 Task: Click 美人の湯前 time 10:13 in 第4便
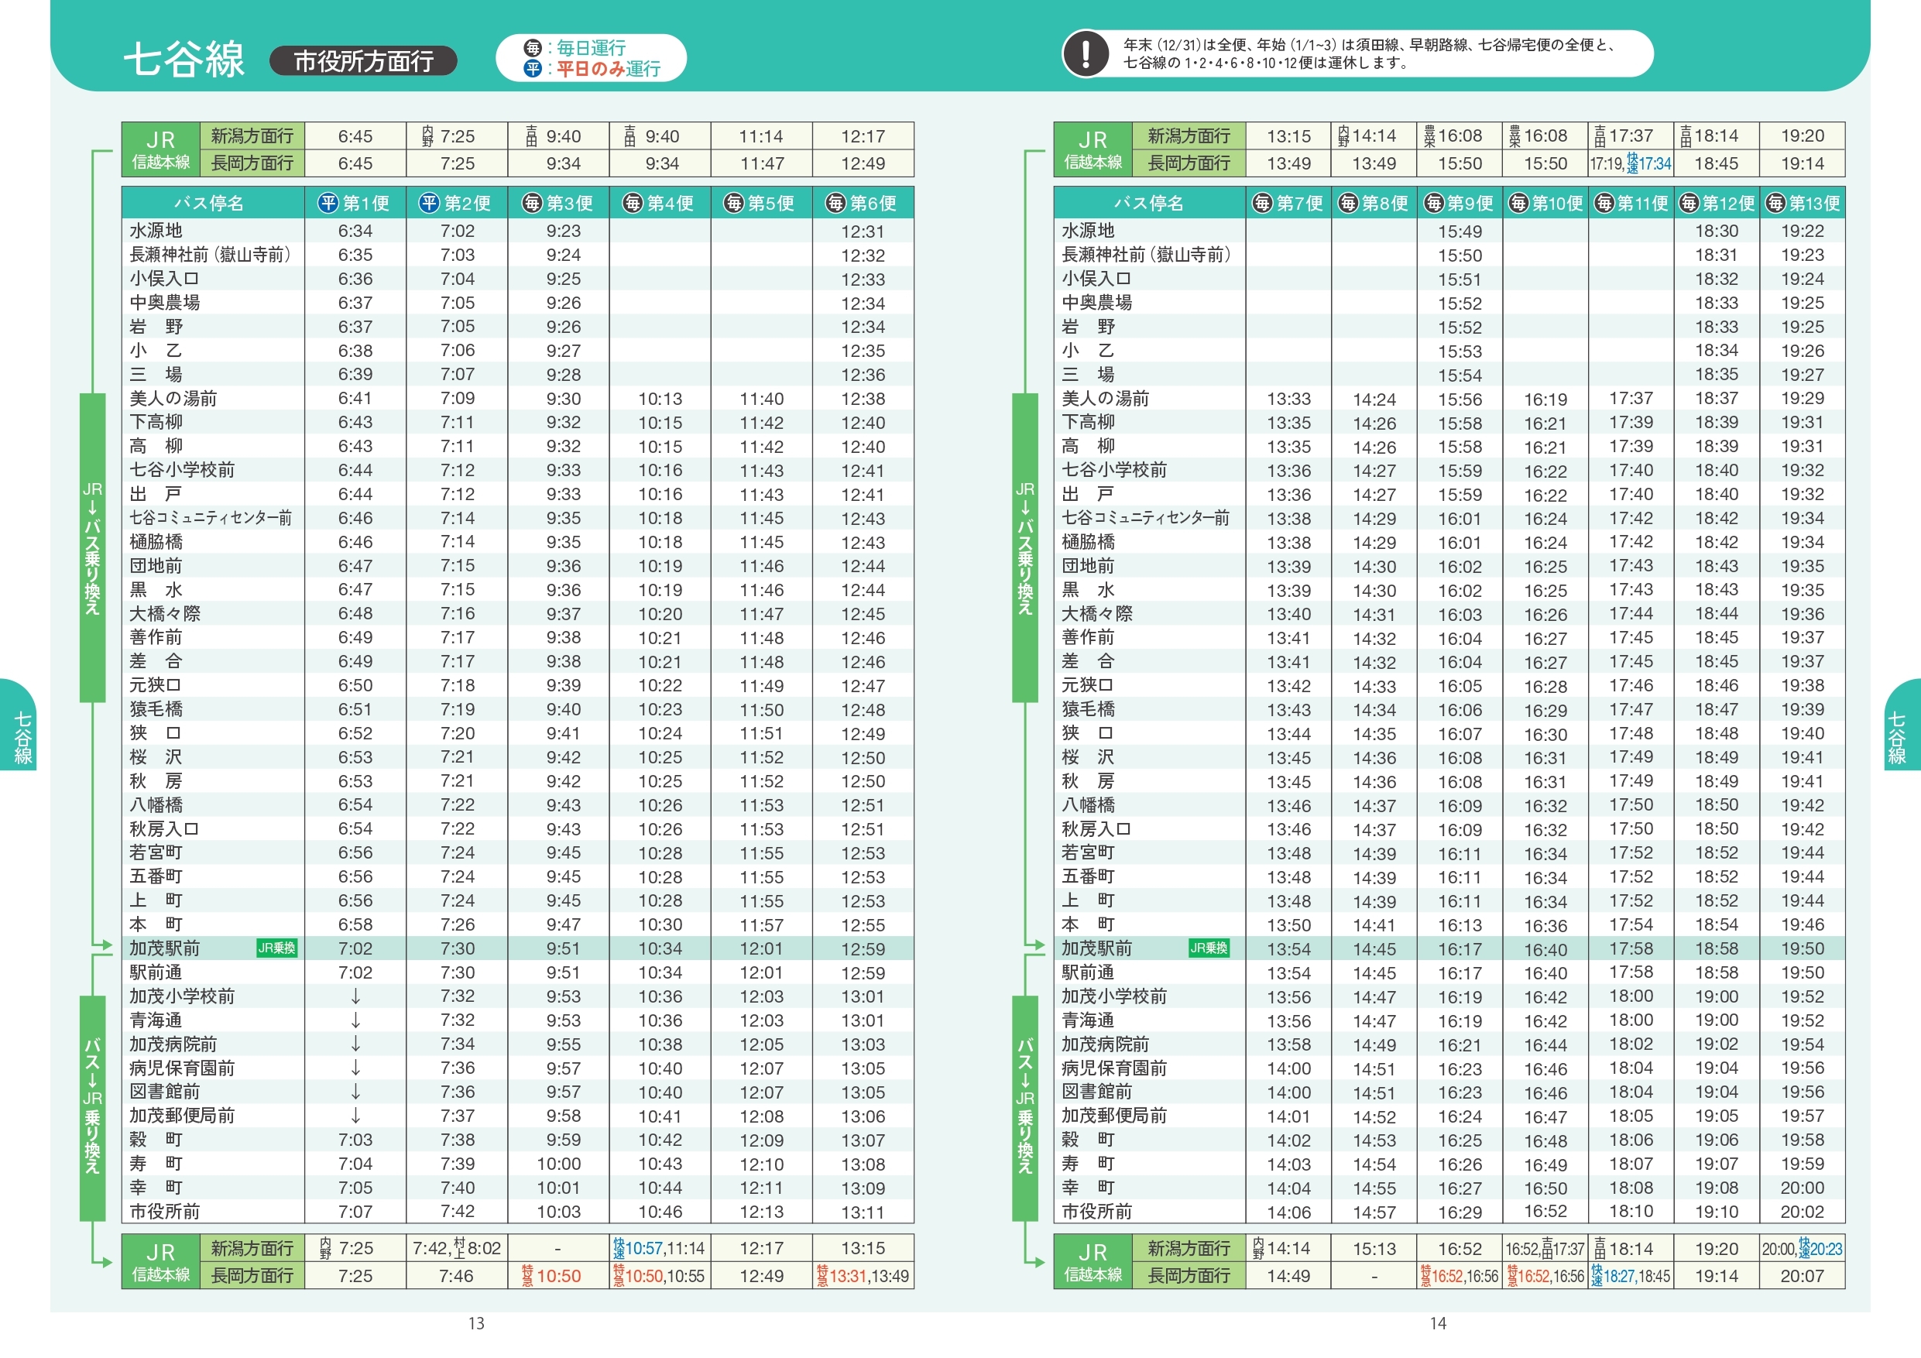coord(660,400)
